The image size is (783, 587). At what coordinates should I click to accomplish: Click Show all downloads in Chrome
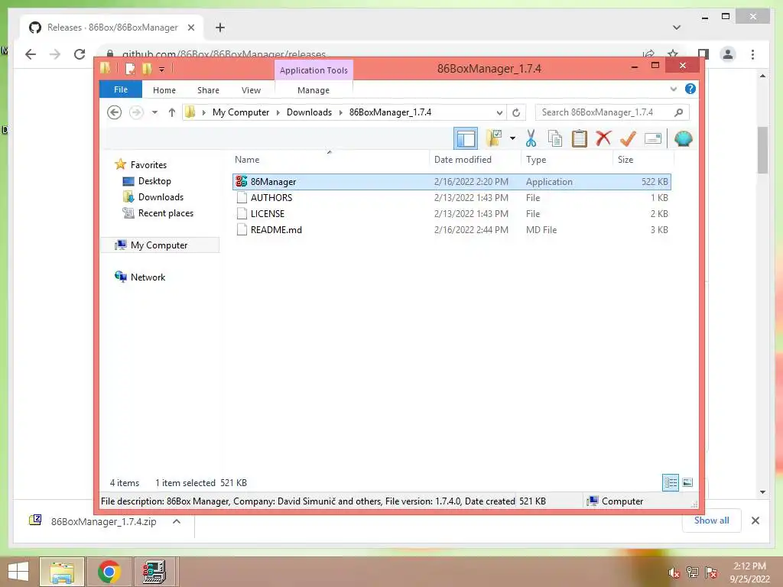pos(712,521)
